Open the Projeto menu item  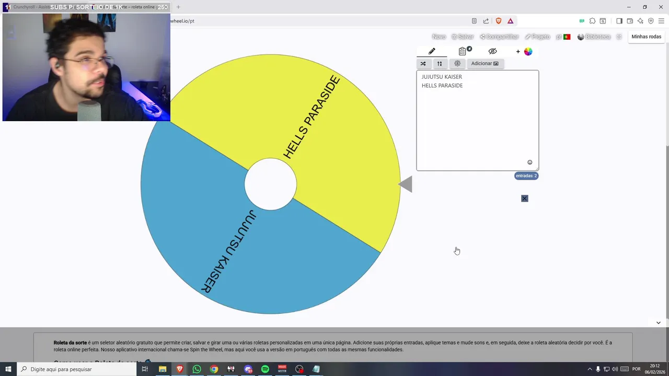tap(537, 37)
